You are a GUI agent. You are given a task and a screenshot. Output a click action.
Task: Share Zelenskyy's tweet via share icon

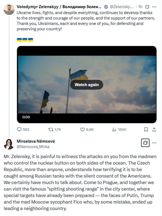click(x=154, y=129)
